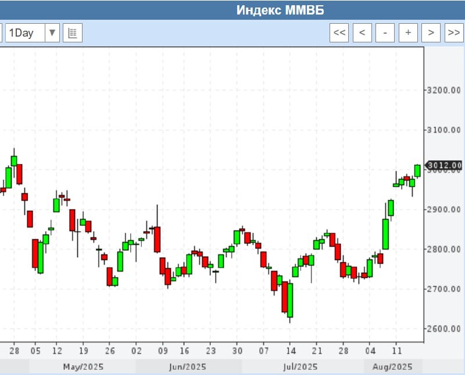Viewport: 465px width, 375px height.
Task: Open the 1Day timeframe dropdown arrow
Action: 52,33
